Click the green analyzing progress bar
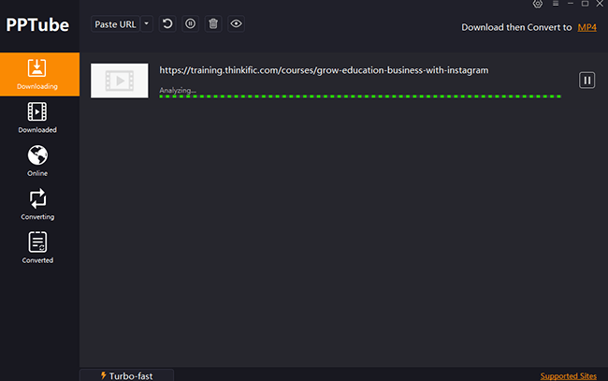 point(360,96)
